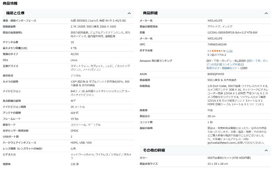
Task: Open the 監視カメラ・録画機セット category link
Action: [221, 68]
